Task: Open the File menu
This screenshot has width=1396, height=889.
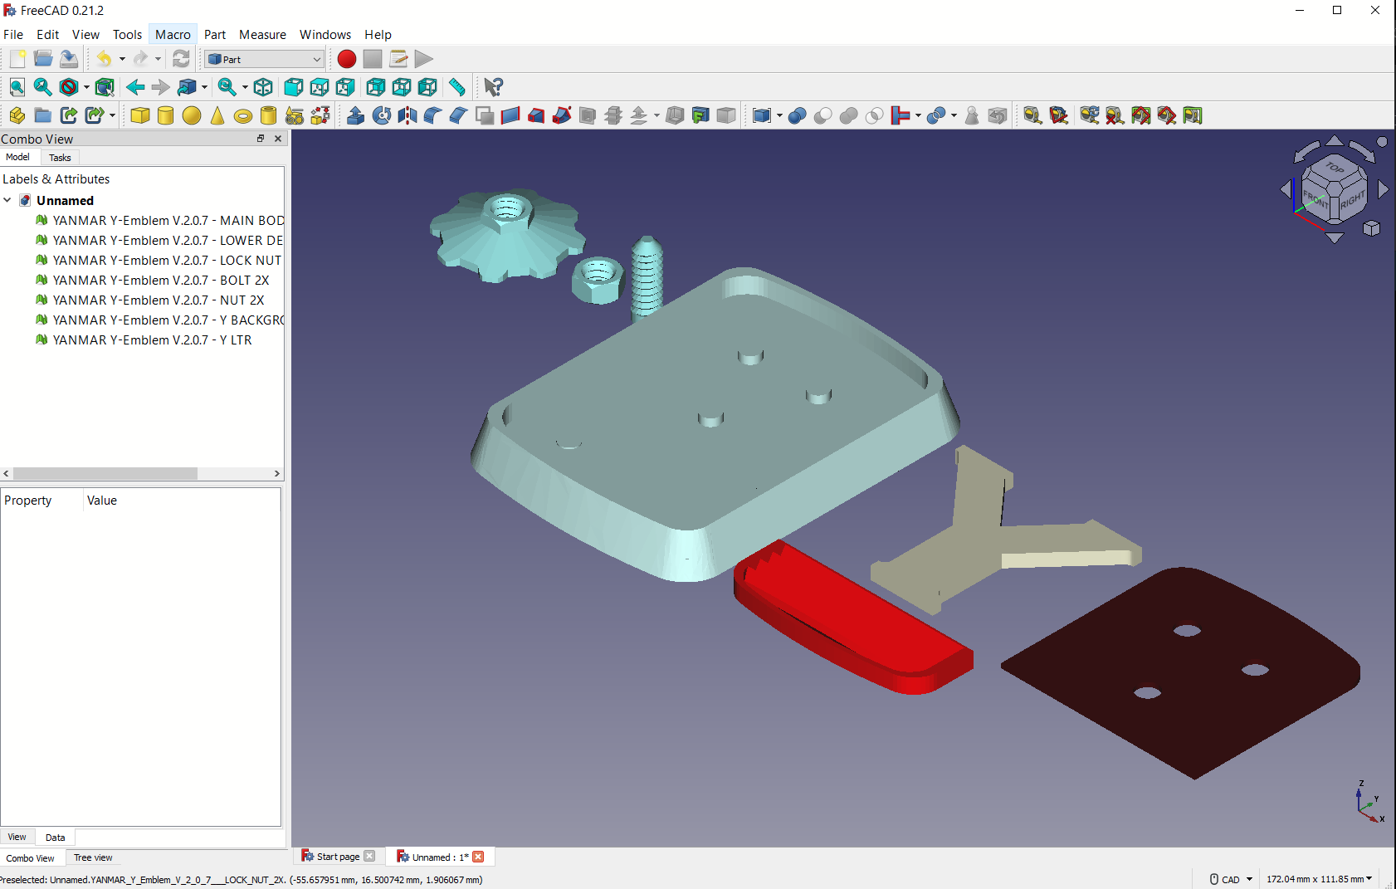Action: tap(13, 34)
